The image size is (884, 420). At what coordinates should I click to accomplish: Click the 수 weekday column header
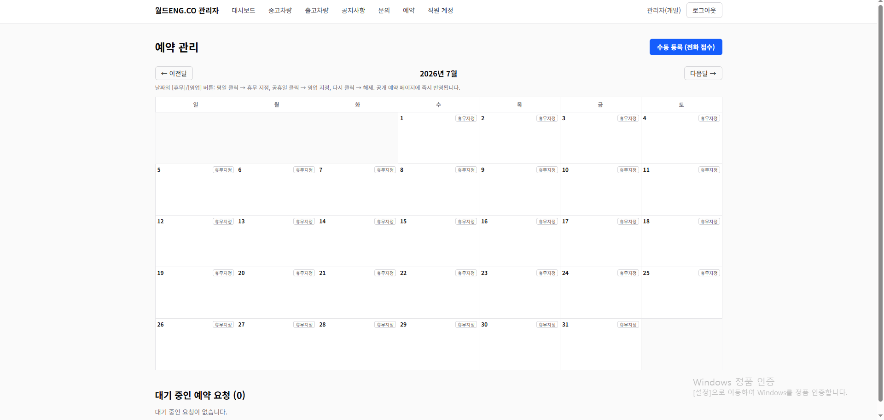pos(438,105)
